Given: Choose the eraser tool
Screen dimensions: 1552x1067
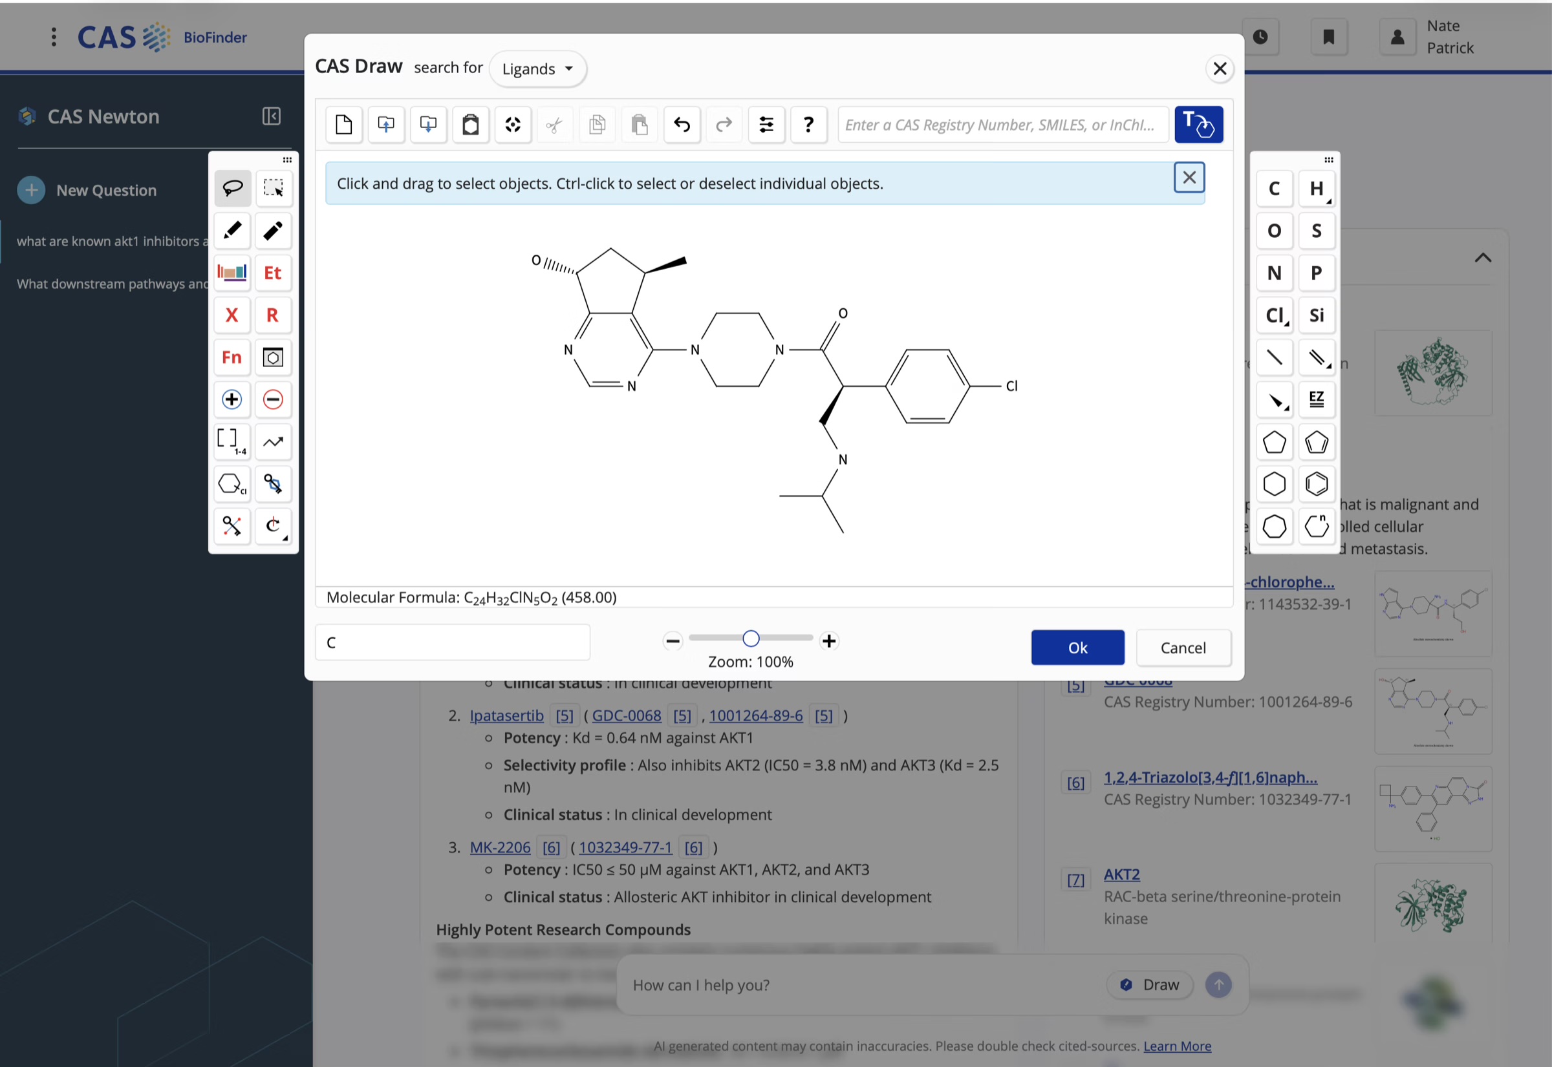Looking at the screenshot, I should (273, 230).
